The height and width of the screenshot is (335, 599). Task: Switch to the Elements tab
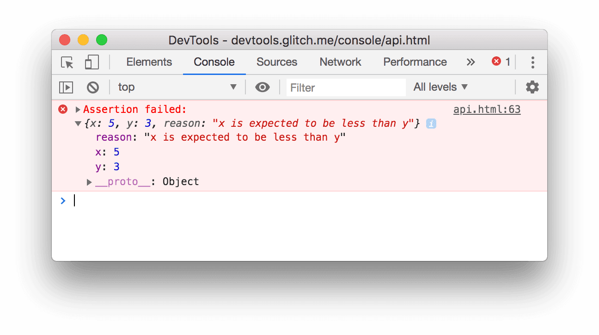(x=149, y=62)
